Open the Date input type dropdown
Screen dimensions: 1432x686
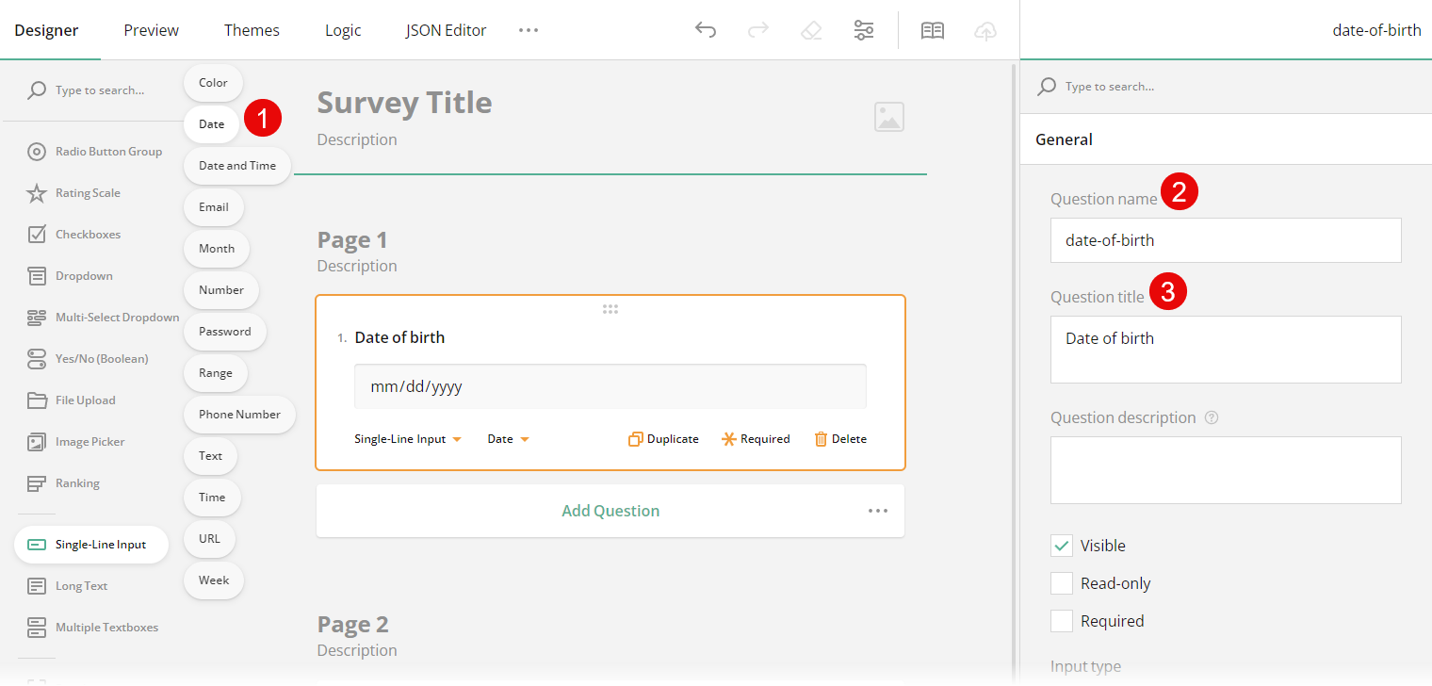coord(507,438)
